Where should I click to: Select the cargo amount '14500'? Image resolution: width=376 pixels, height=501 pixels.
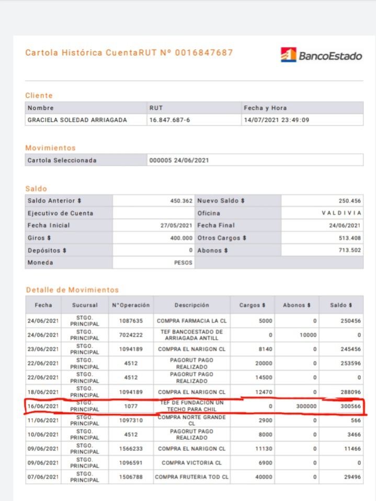(264, 378)
